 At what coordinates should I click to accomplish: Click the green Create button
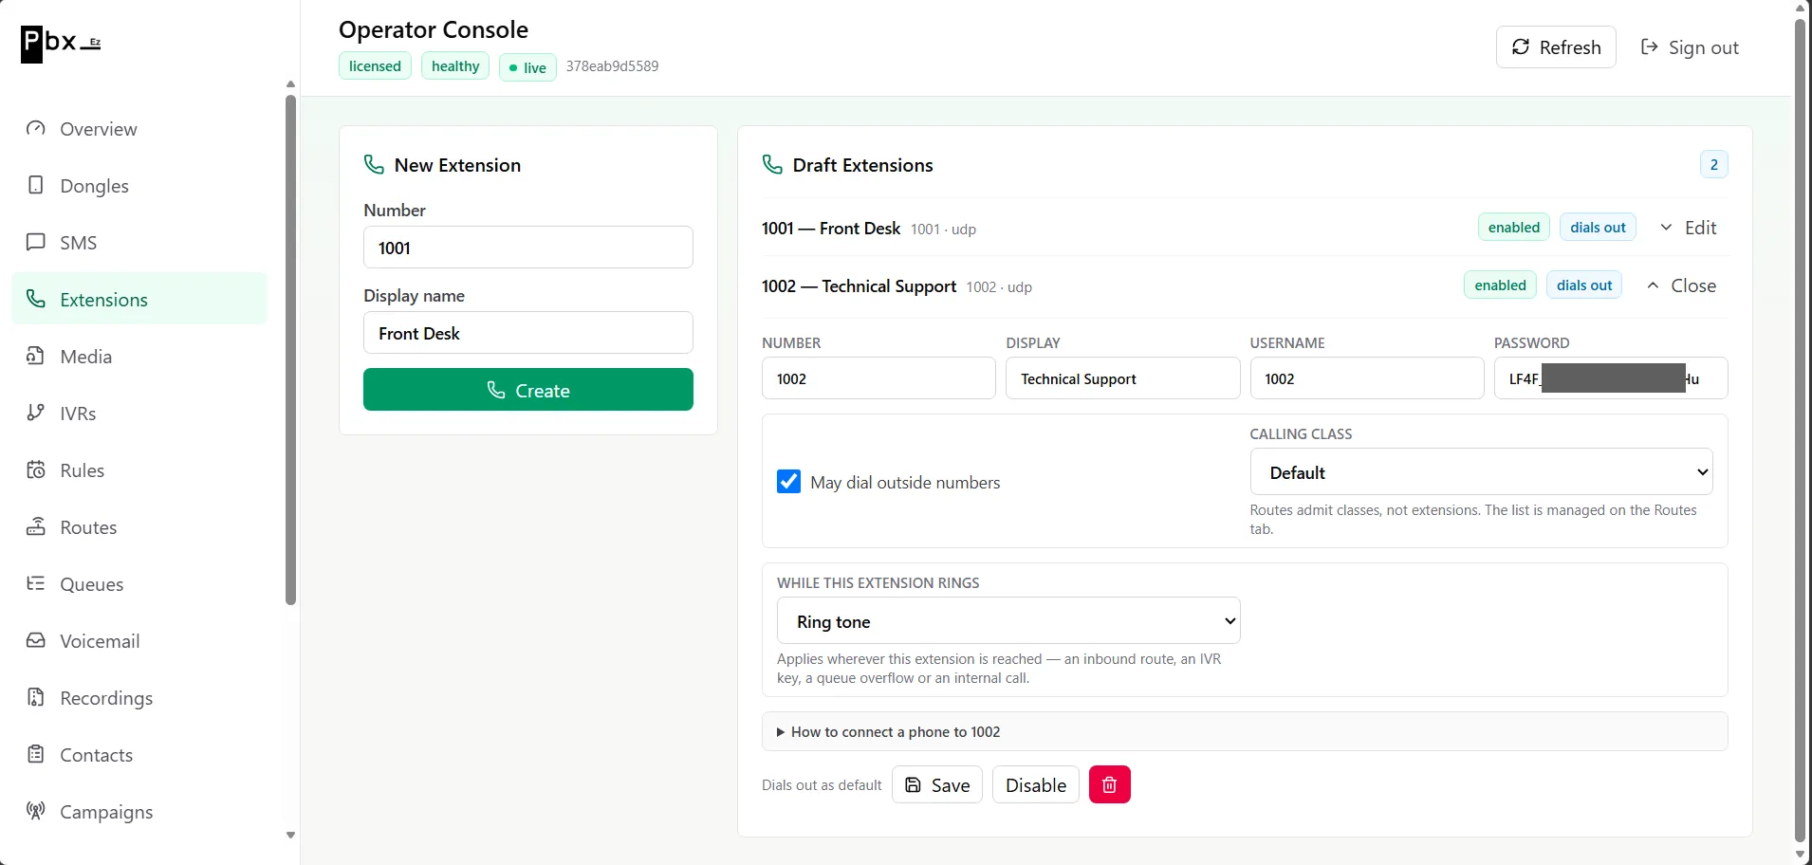[528, 390]
